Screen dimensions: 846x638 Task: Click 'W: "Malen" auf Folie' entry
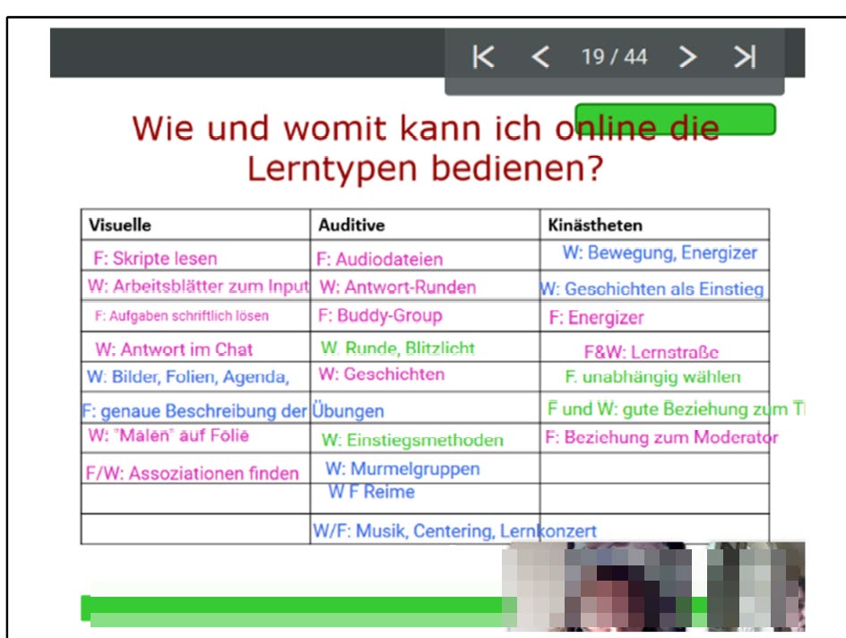168,435
